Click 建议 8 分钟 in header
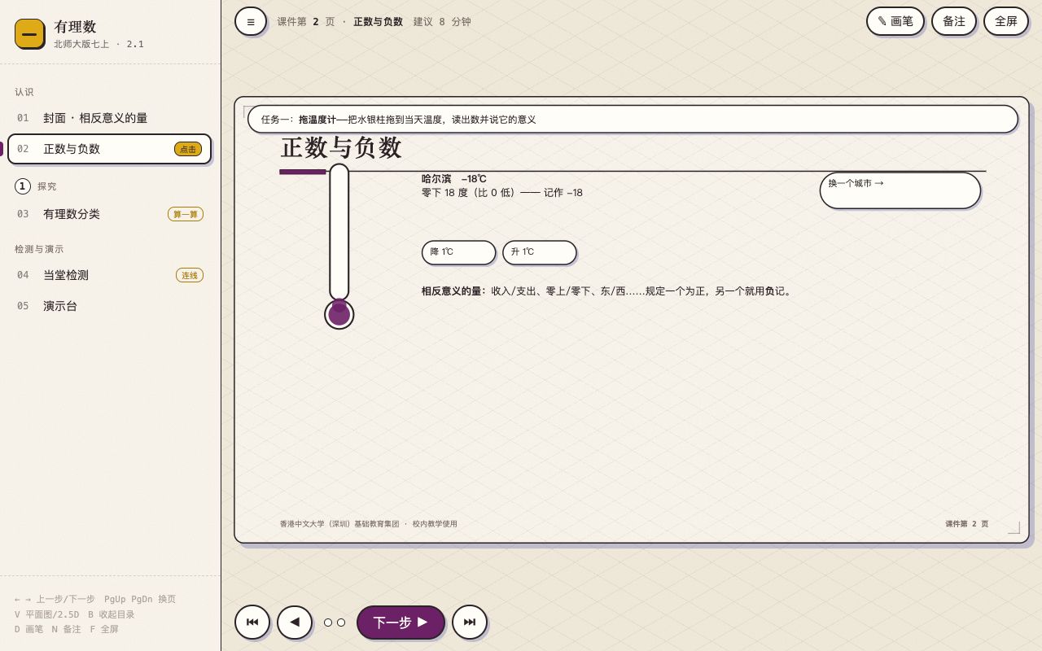 pyautogui.click(x=442, y=22)
